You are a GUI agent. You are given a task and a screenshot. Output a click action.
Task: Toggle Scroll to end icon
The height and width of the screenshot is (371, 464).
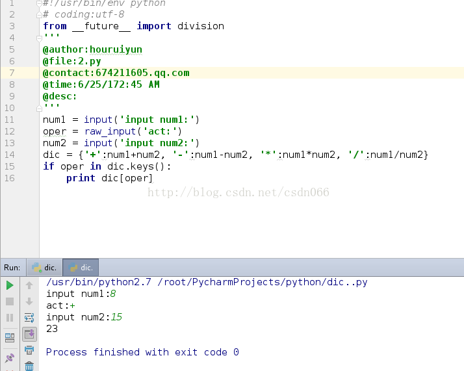coord(29,334)
